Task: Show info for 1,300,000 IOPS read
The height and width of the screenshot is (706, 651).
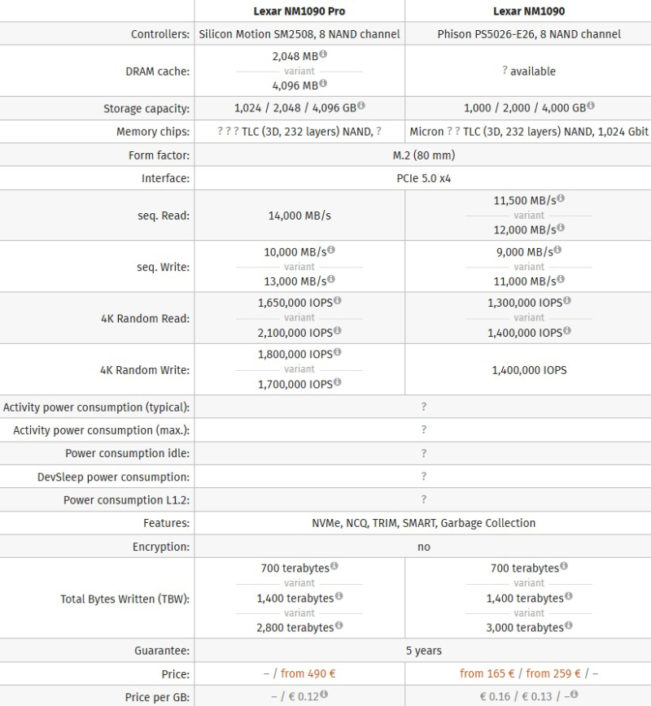Action: coord(566,300)
